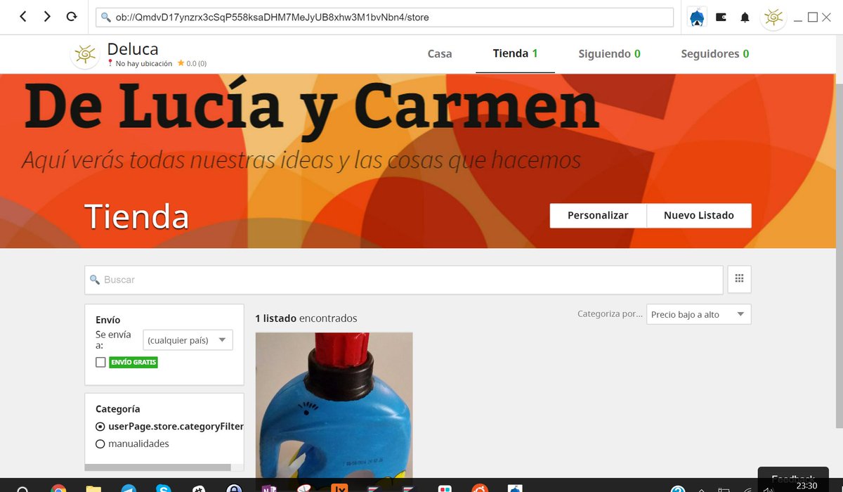Click the Categoría section heading
Screen dimensions: 843x492
tap(118, 409)
